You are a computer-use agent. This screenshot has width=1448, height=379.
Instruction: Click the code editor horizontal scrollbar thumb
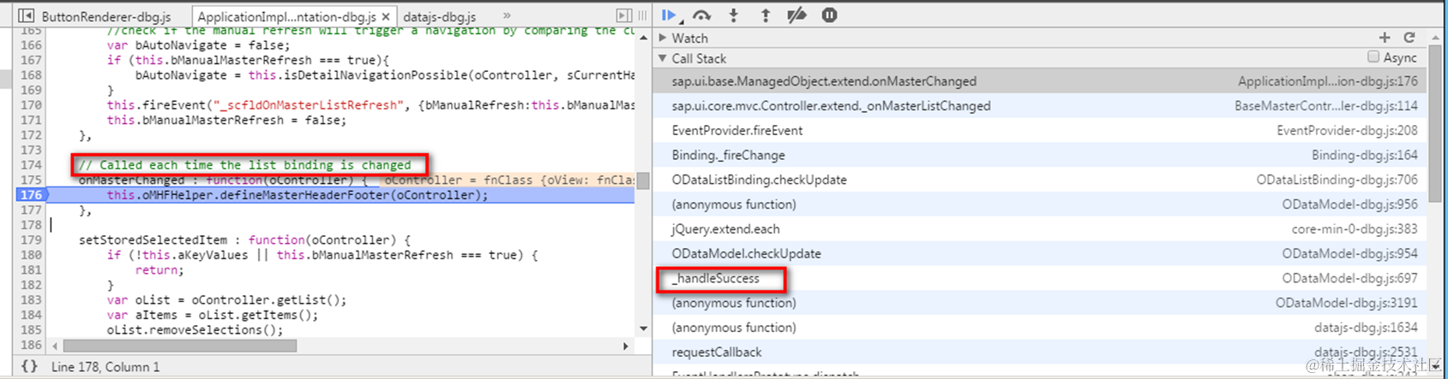point(180,346)
